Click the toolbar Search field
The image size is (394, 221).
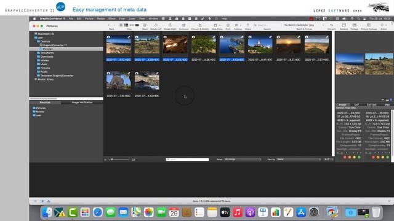267,25
